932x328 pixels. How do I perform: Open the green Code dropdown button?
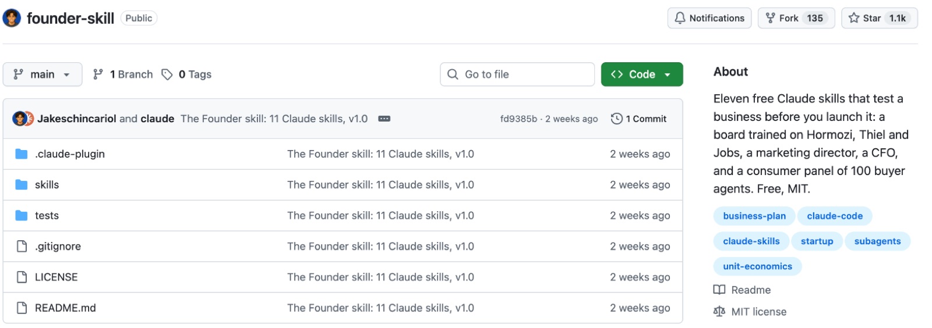pos(642,74)
